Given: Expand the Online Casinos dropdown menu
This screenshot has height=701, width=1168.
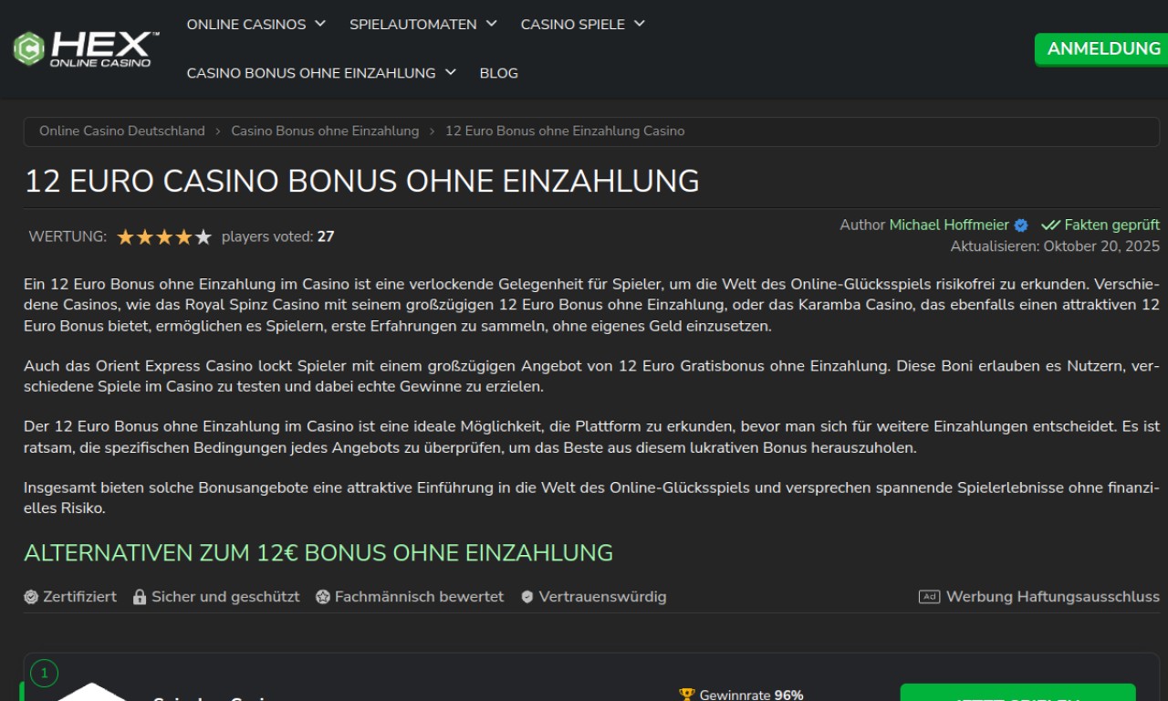Looking at the screenshot, I should coord(255,25).
